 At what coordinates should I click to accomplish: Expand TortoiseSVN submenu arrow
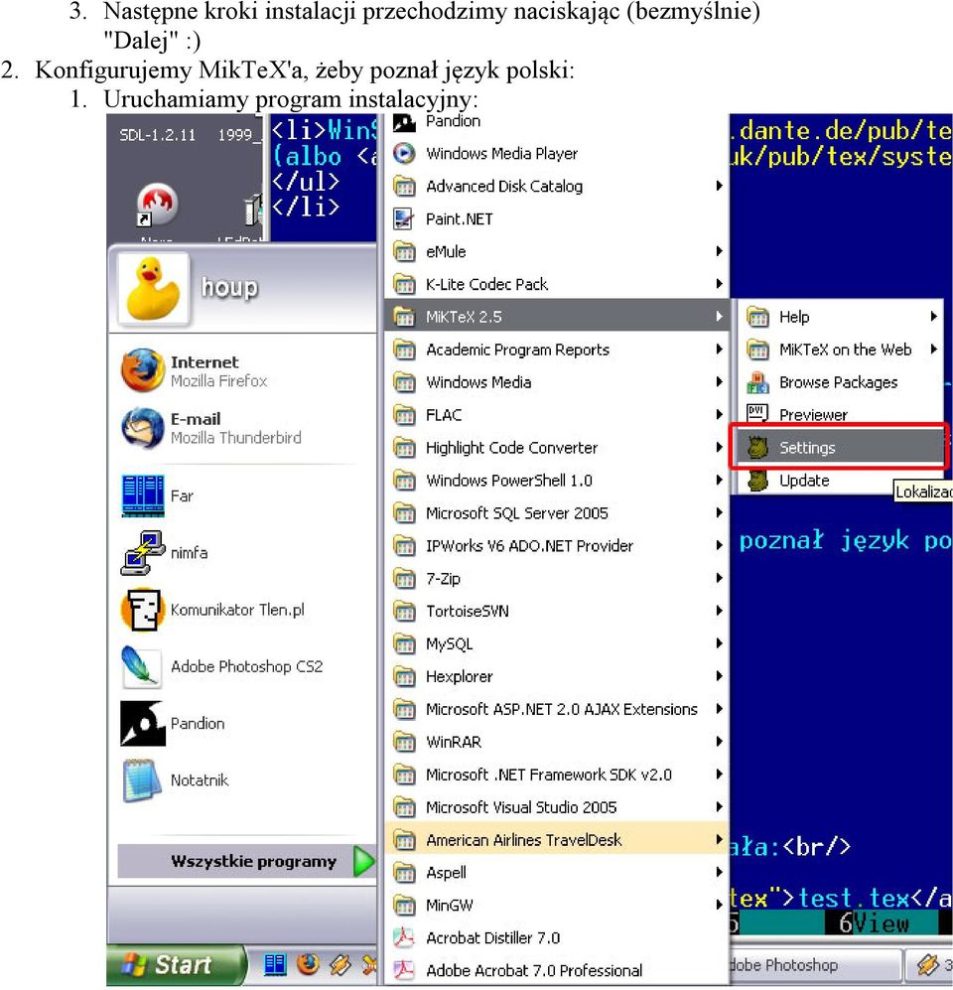tap(719, 611)
